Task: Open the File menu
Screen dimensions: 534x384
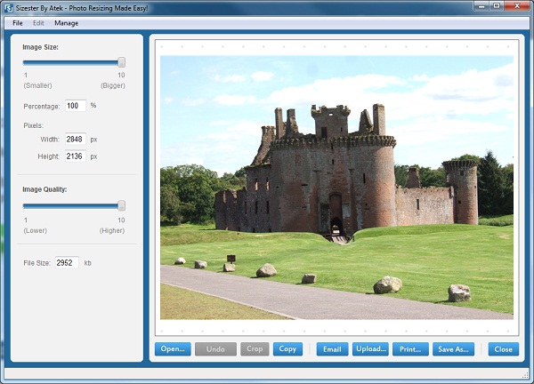Action: pyautogui.click(x=18, y=22)
